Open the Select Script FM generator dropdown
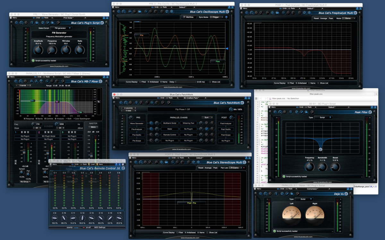The width and height of the screenshot is (385, 240). 61,28
